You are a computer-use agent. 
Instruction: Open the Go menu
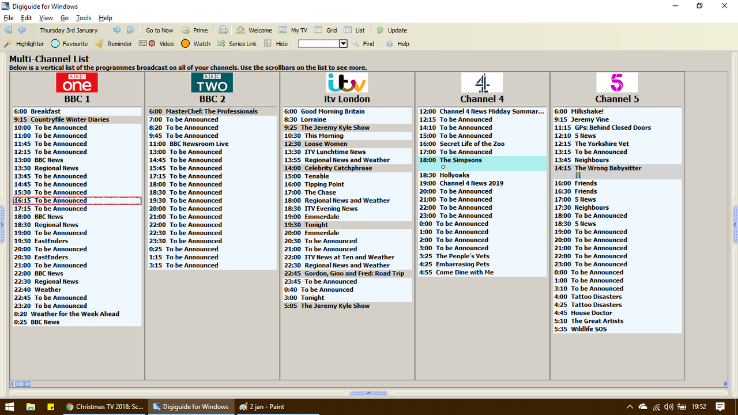pyautogui.click(x=65, y=18)
